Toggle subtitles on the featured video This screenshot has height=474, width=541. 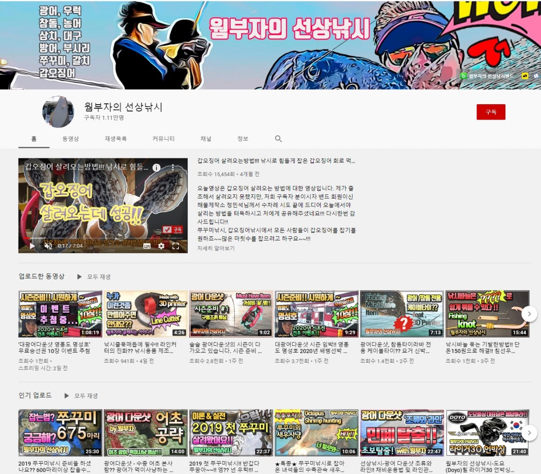tap(147, 246)
